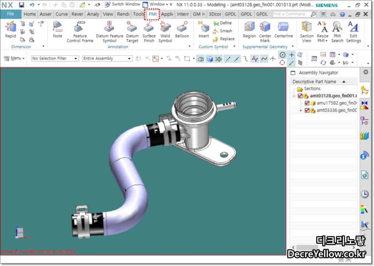Expand the Supplemental Geometry group arrow
The width and height of the screenshot is (374, 266).
293,46
